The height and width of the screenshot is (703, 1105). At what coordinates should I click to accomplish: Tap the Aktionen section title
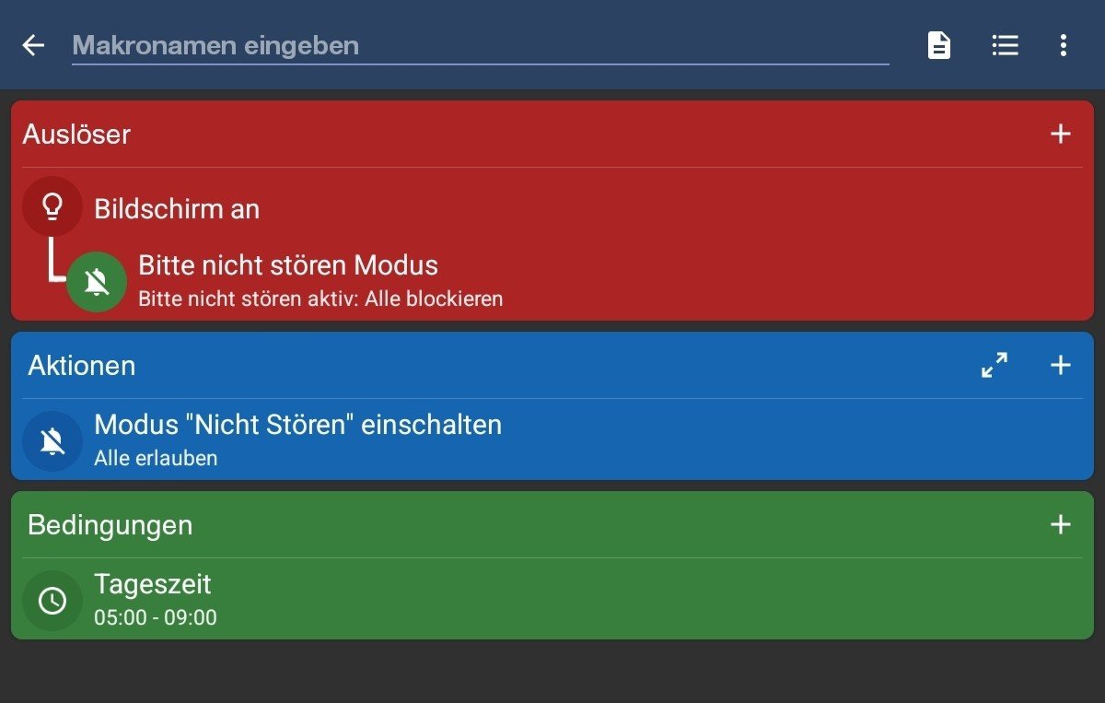[x=81, y=366]
